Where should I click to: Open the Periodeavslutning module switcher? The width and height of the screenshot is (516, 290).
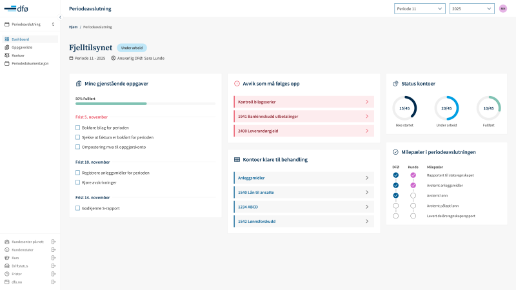(x=30, y=24)
